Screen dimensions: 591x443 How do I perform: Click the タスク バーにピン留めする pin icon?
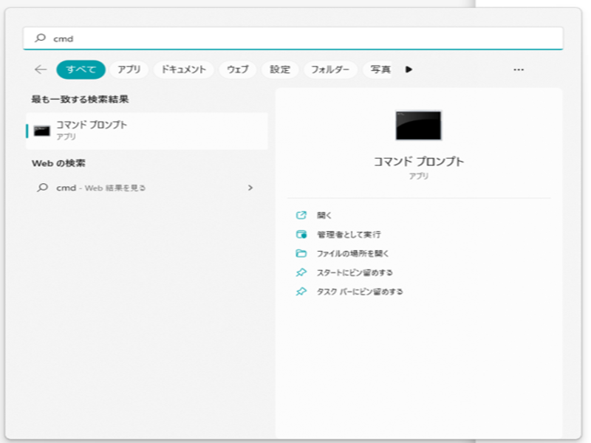301,292
